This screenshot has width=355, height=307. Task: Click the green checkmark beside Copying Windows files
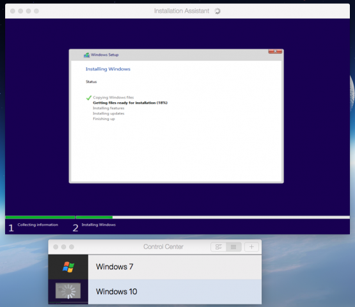[x=89, y=98]
